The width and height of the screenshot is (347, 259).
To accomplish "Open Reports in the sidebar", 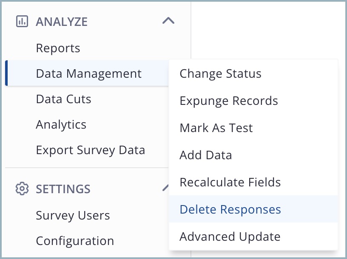I will [58, 48].
